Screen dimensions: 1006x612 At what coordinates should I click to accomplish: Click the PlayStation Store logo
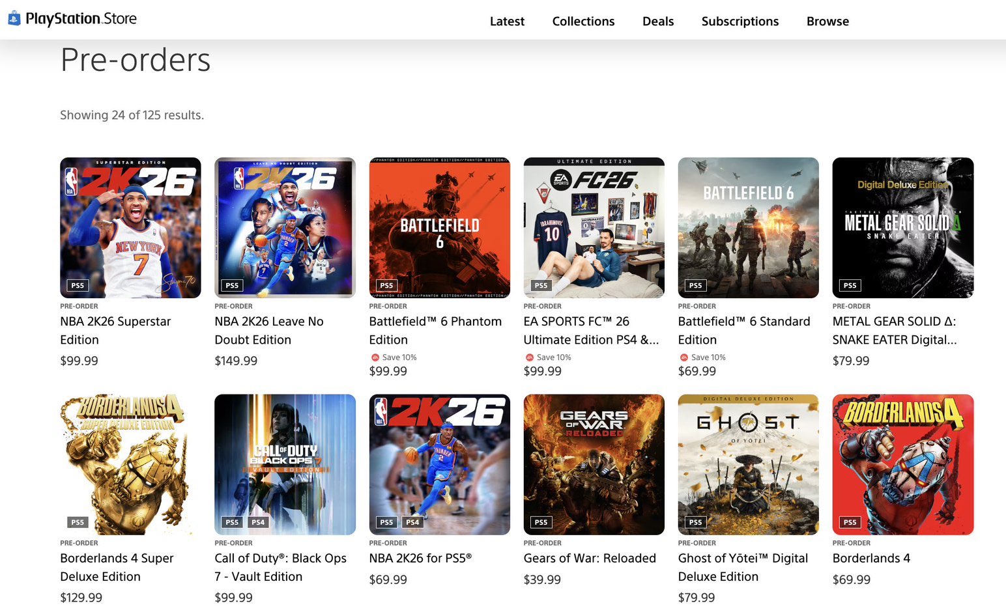[72, 18]
